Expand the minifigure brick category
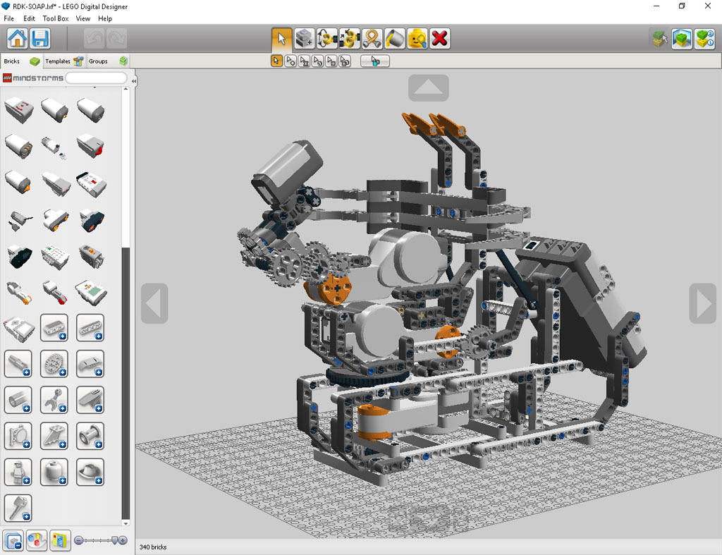This screenshot has height=555, width=722. 18,472
